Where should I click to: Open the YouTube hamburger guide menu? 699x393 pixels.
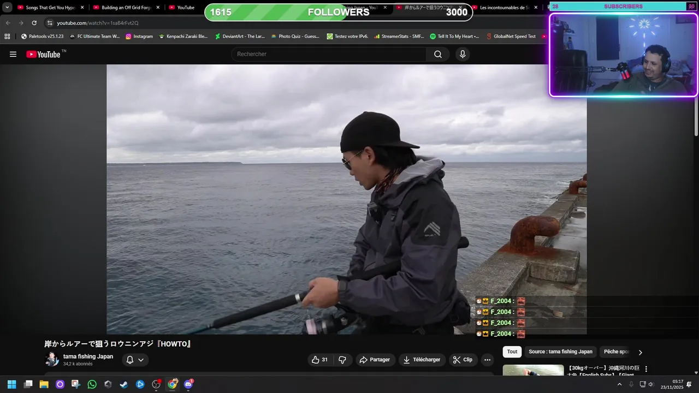click(13, 54)
